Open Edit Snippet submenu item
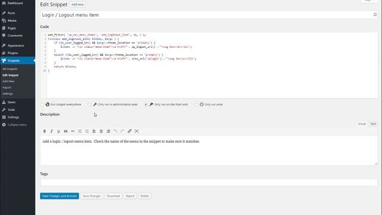 pyautogui.click(x=11, y=75)
